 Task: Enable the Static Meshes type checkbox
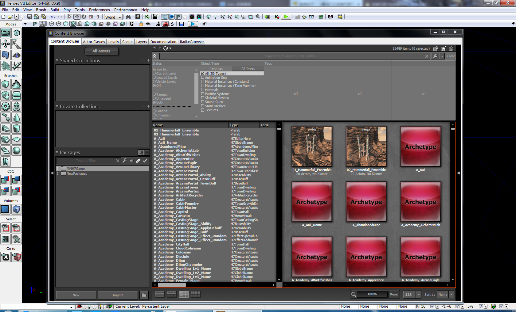(x=203, y=106)
